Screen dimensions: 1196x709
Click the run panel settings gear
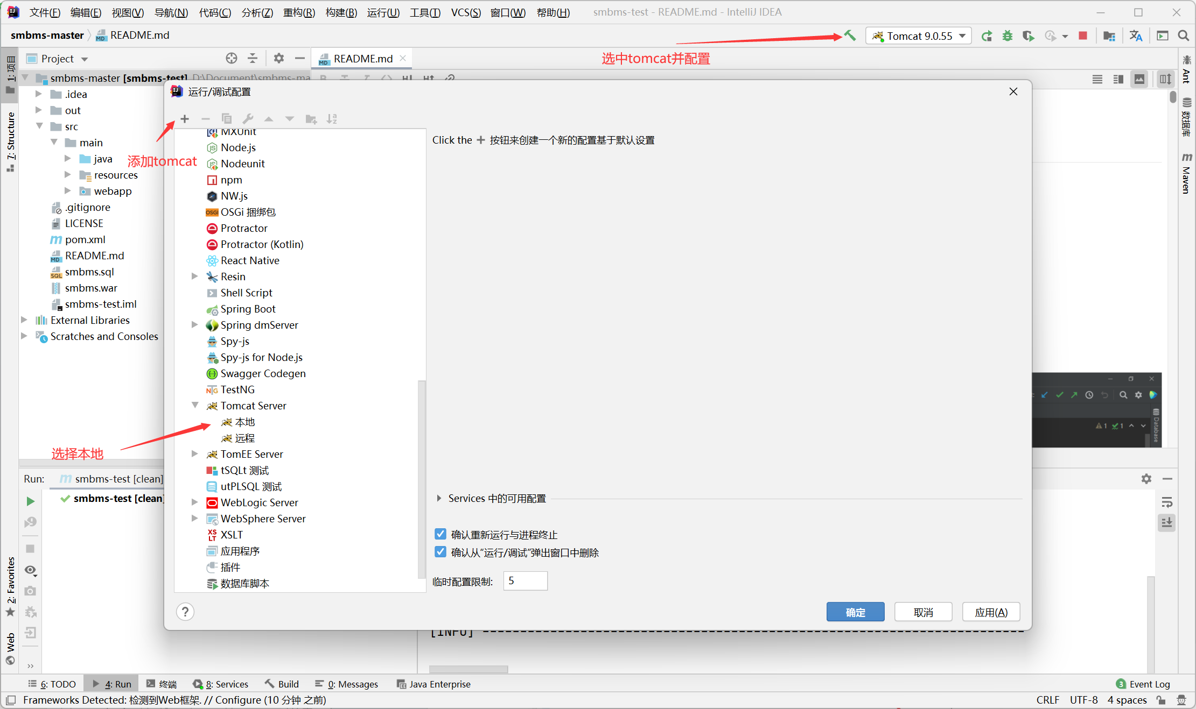[x=1146, y=479]
